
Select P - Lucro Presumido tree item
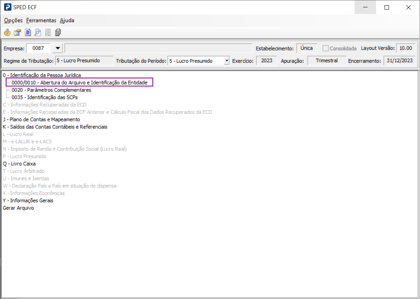pyautogui.click(x=25, y=156)
